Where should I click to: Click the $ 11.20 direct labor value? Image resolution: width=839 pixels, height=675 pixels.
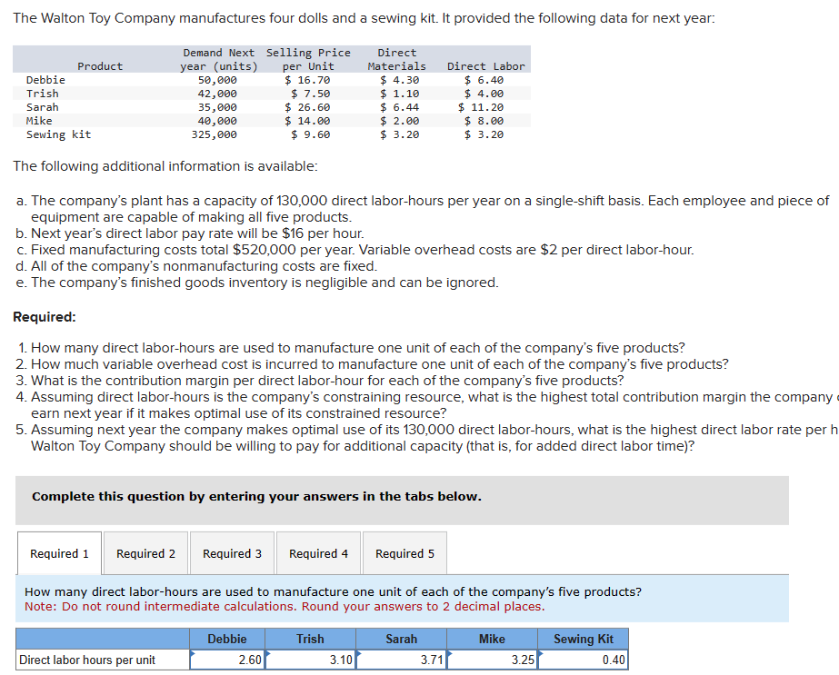[x=481, y=107]
